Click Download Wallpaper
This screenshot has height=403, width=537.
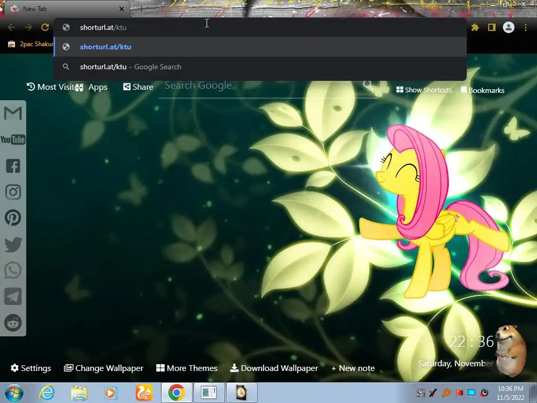[x=274, y=368]
